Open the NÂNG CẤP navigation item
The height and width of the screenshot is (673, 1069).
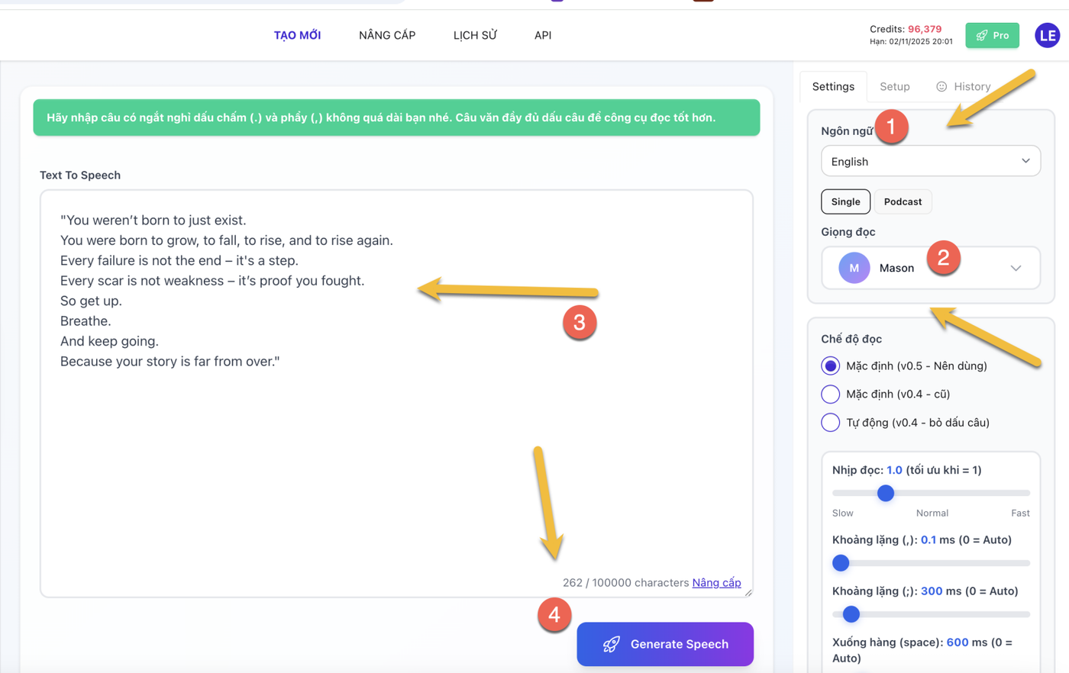coord(387,35)
